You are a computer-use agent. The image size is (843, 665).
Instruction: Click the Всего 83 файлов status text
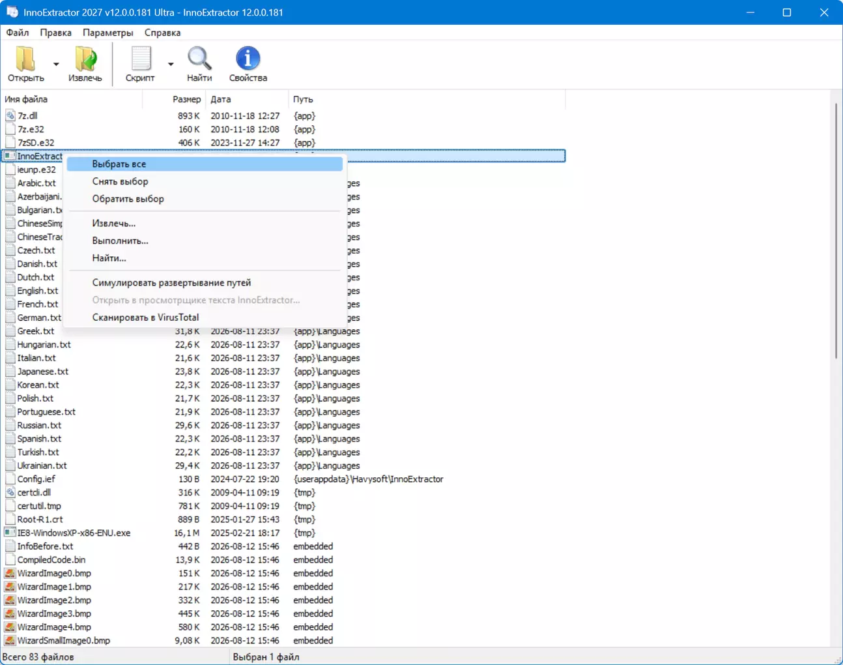click(x=38, y=657)
